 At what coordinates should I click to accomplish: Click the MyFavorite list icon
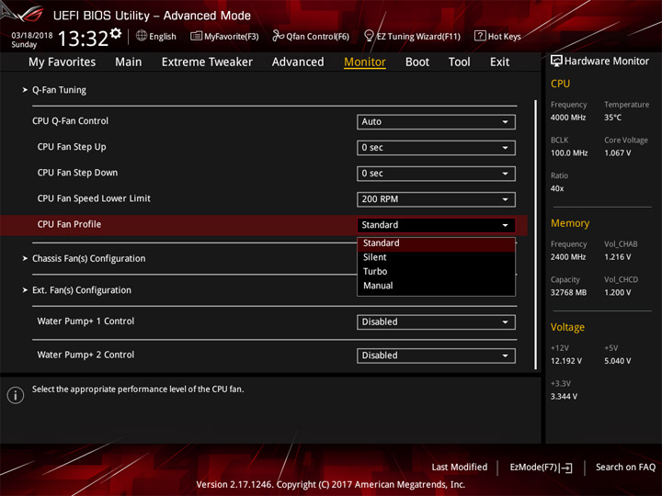pos(196,36)
